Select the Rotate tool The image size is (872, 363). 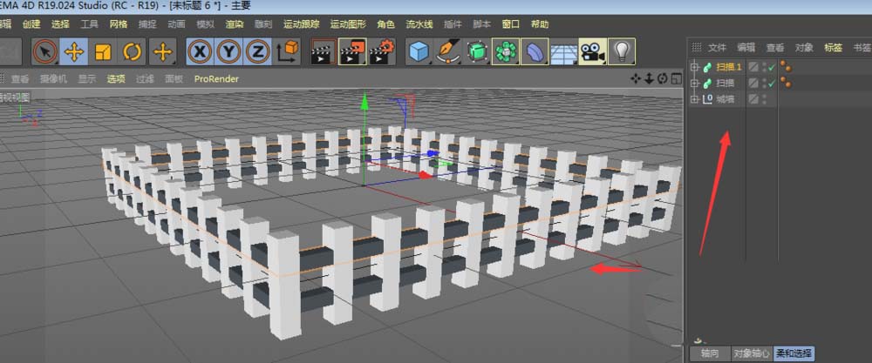pyautogui.click(x=132, y=52)
